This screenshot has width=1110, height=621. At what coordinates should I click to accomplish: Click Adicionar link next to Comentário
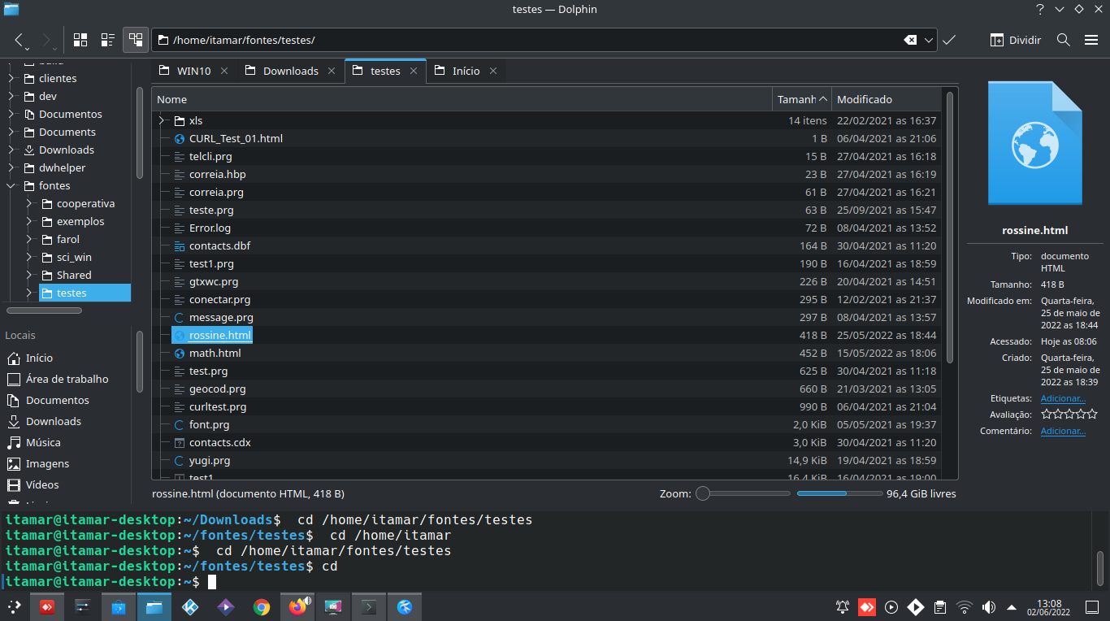[x=1063, y=431]
